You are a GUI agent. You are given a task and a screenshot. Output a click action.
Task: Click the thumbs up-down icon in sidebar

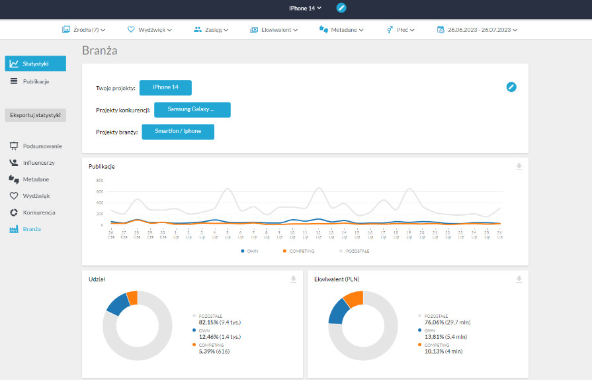[x=14, y=179]
